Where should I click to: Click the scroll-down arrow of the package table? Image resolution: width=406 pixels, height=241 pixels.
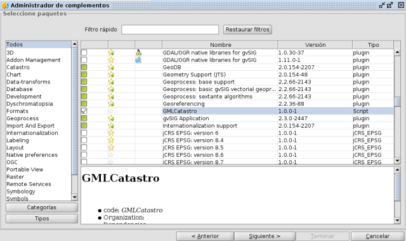(397, 161)
